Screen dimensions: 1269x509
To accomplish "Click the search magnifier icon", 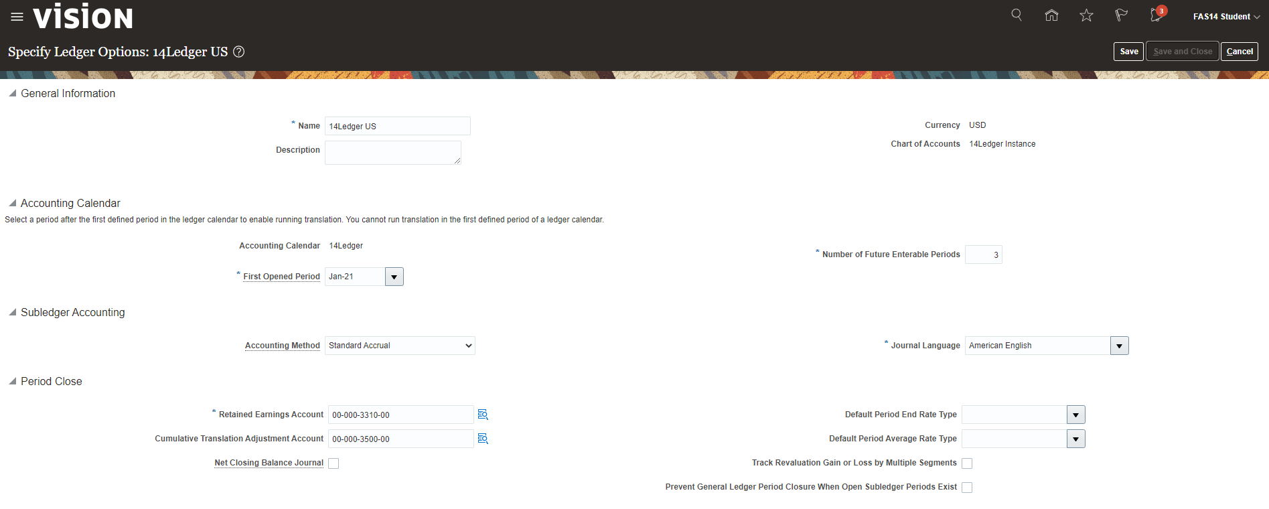I will pos(1016,15).
